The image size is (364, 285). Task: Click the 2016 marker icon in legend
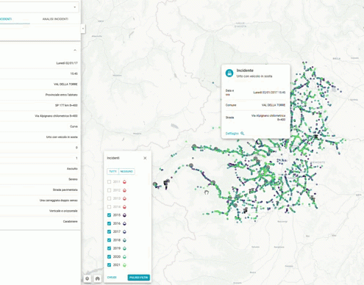pyautogui.click(x=124, y=223)
